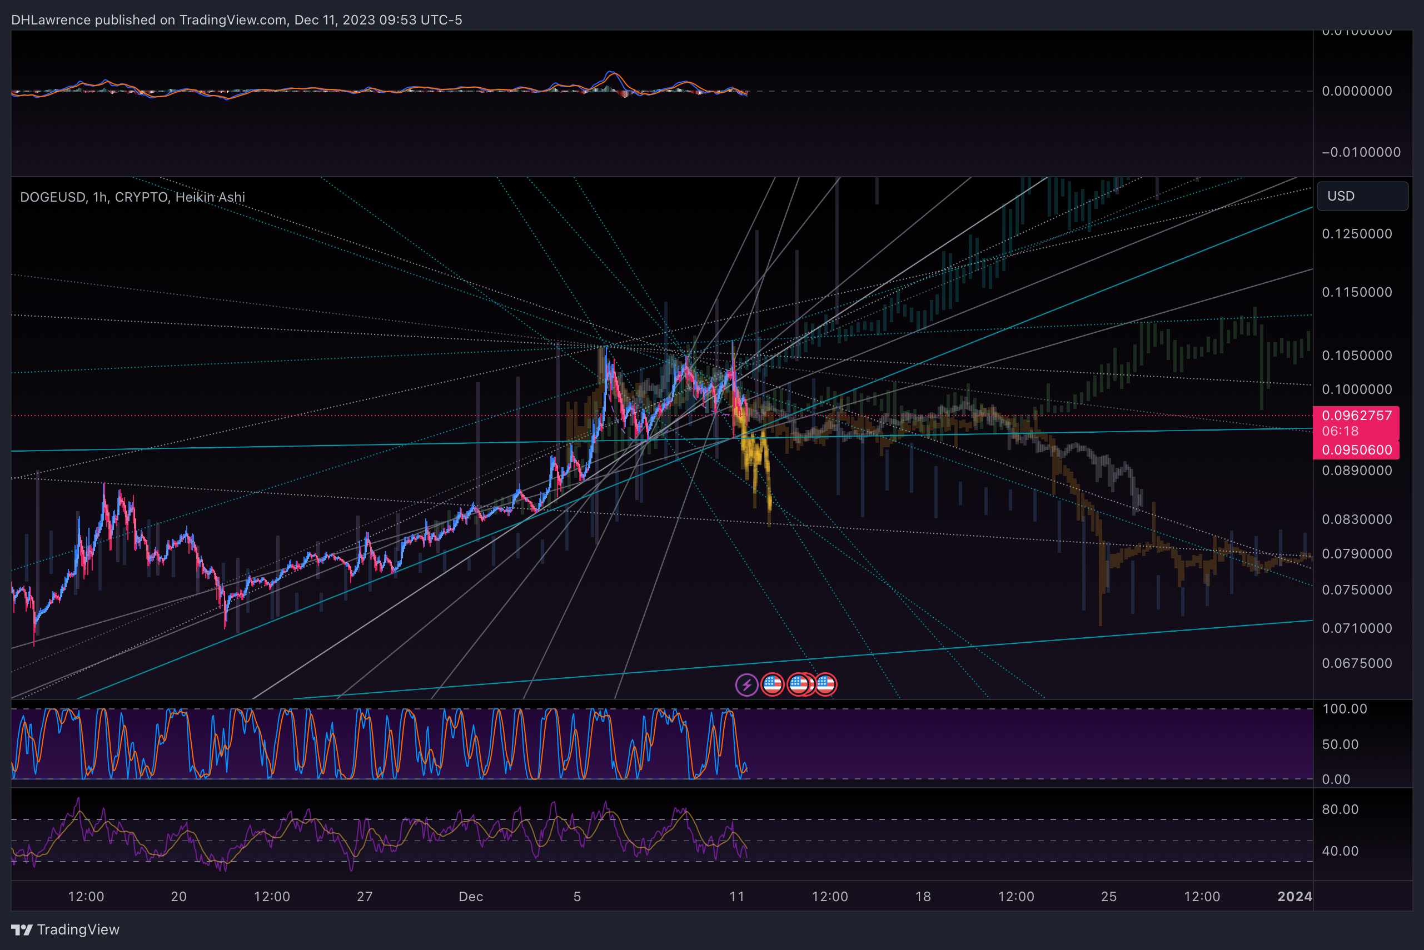The height and width of the screenshot is (950, 1424).
Task: Click the 50.00 stochastic axis label
Action: click(x=1340, y=744)
